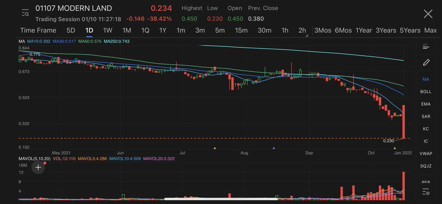442x204 pixels.
Task: Tap the MAVOL5:4.286 value
Action: 93,158
